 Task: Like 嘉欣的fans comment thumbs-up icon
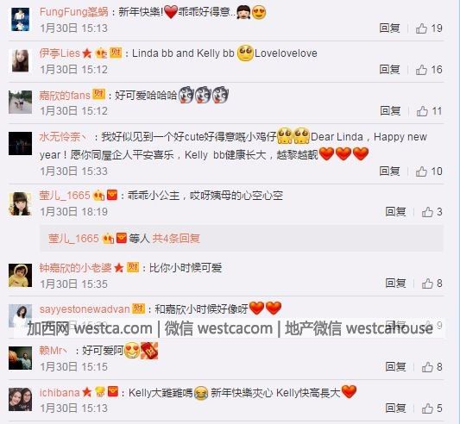tap(422, 111)
